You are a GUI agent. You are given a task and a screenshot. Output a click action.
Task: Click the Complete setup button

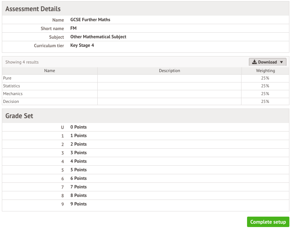[268, 222]
